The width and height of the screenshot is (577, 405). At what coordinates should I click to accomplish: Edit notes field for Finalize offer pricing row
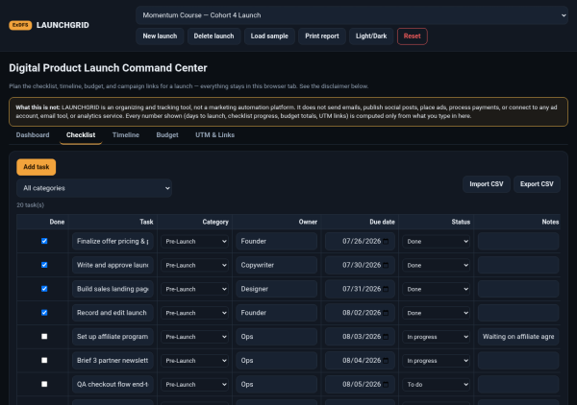[x=518, y=241]
